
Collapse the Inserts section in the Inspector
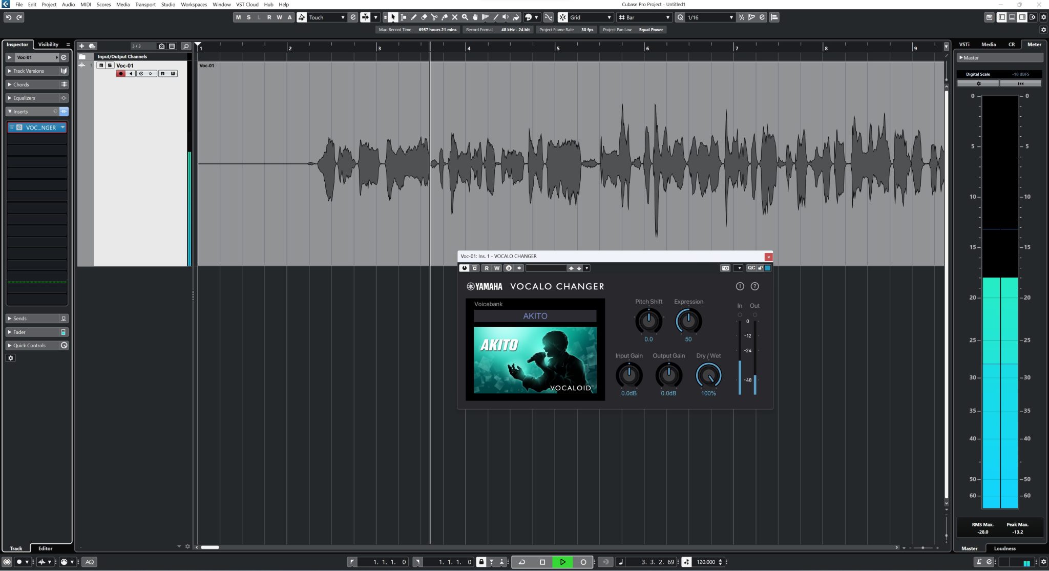(9, 111)
